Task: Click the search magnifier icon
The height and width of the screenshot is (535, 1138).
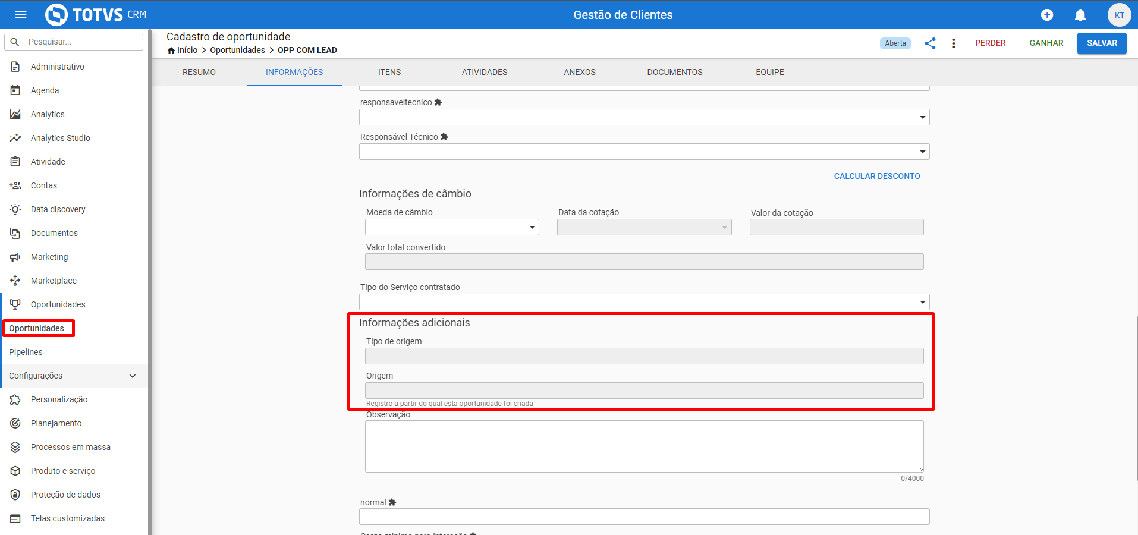Action: coord(15,42)
